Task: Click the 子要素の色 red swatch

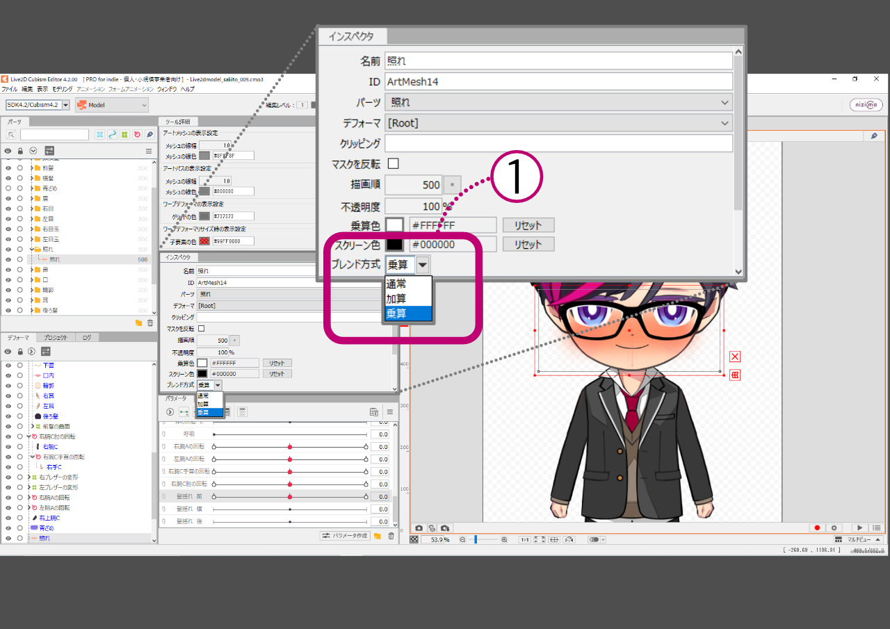Action: [204, 241]
